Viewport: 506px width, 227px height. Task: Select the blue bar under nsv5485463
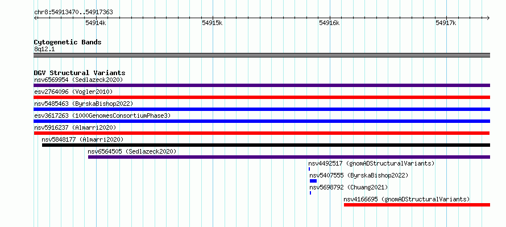click(262, 109)
